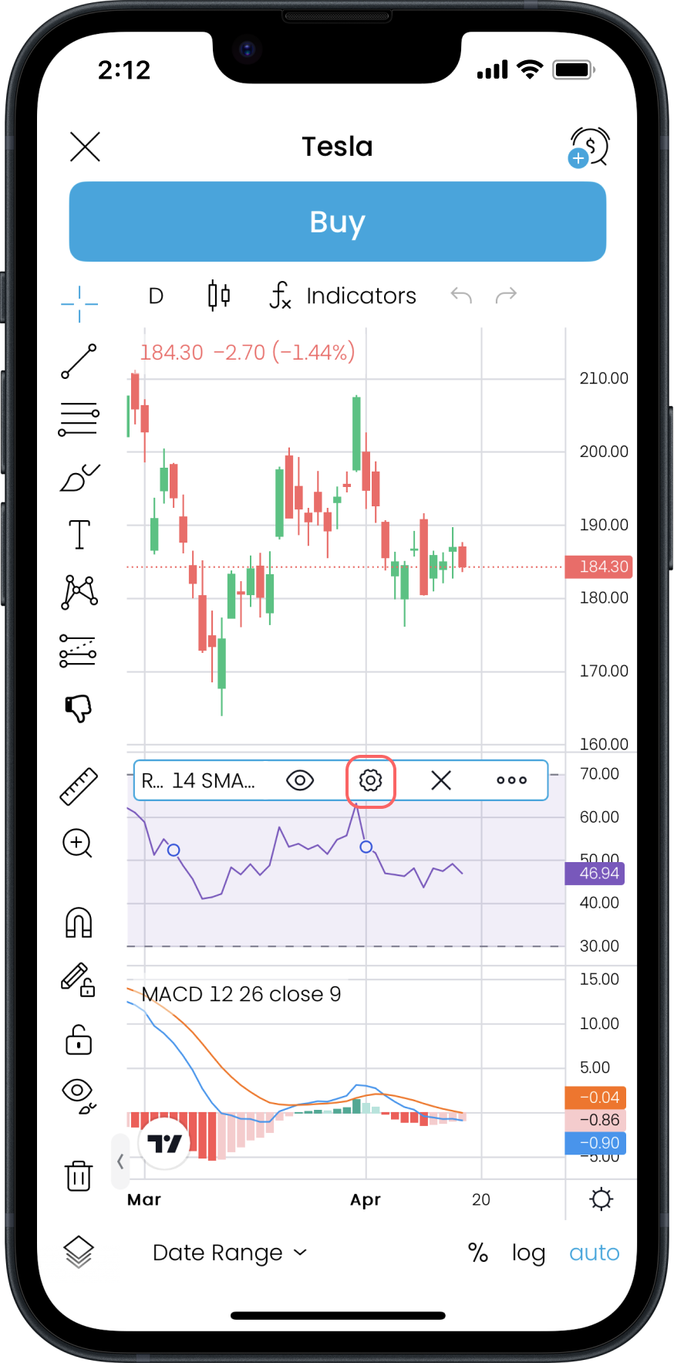This screenshot has width=674, height=1363.
Task: Tap the MACD 12 26 close 9 label
Action: 241,994
